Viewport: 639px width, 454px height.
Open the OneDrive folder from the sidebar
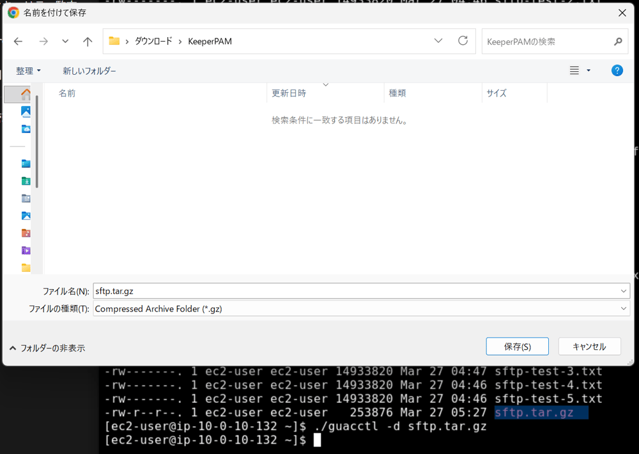point(26,129)
